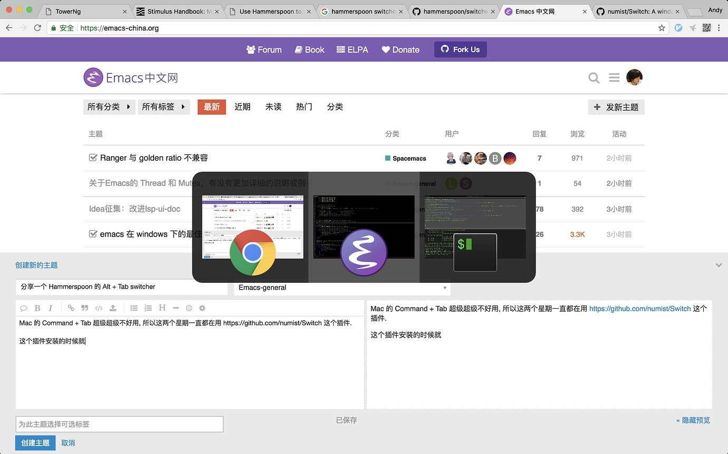Open the ELPA link in purple bar
The width and height of the screenshot is (728, 454).
(x=352, y=50)
